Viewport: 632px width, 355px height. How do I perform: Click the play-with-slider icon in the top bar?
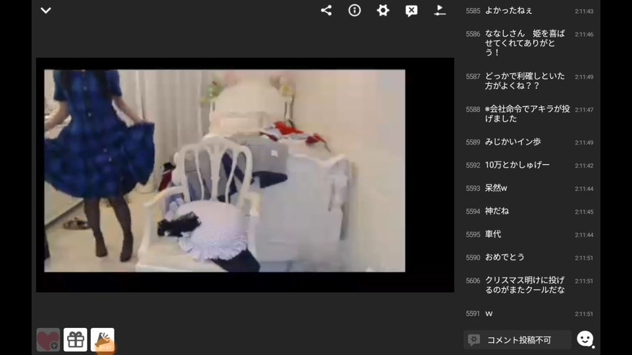tap(440, 11)
